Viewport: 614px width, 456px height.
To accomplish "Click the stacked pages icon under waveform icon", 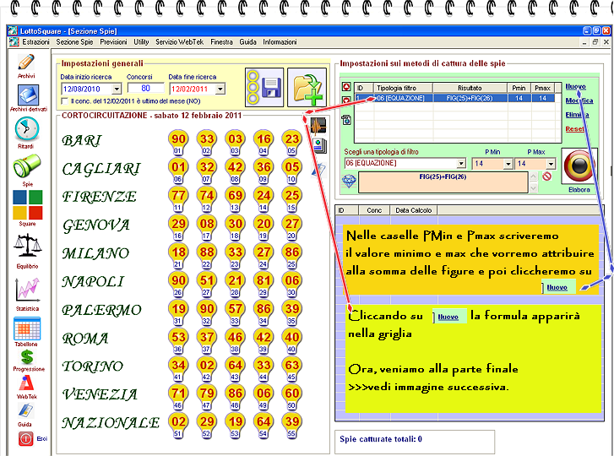I will [x=319, y=146].
